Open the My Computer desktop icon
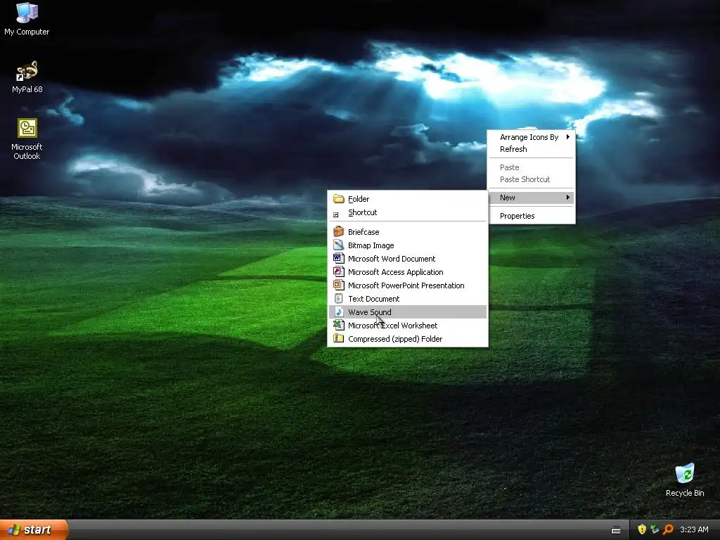The width and height of the screenshot is (720, 540). coord(27,19)
